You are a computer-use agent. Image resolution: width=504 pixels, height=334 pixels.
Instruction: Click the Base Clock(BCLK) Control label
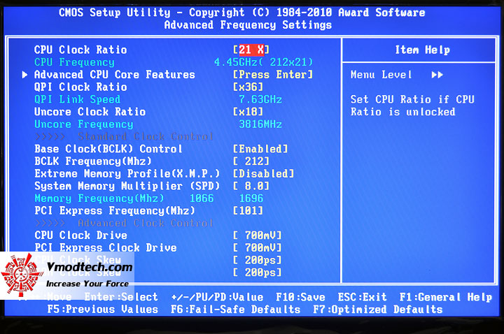108,149
